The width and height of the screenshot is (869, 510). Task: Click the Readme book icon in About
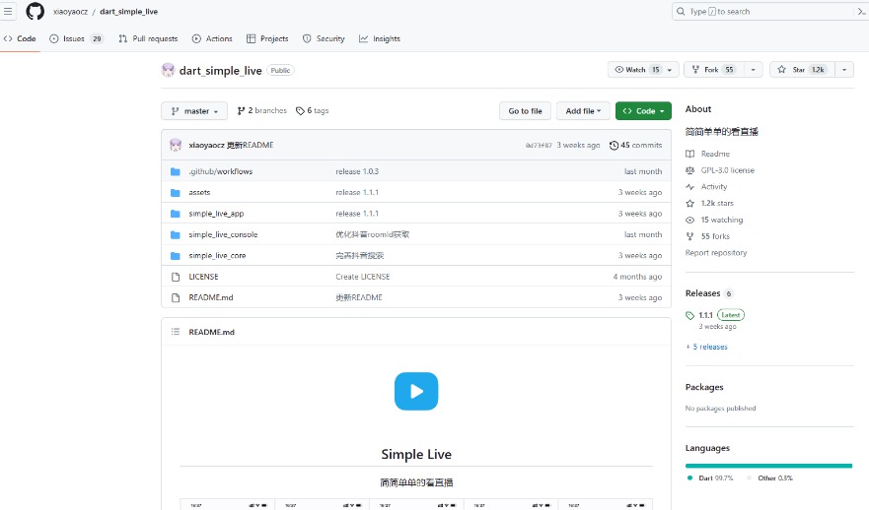pos(690,154)
